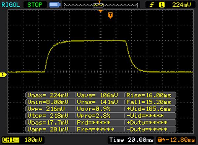Screen dimensions: 198x145
Task: Click the waveform memory overview bar
Action: (x=101, y=5)
